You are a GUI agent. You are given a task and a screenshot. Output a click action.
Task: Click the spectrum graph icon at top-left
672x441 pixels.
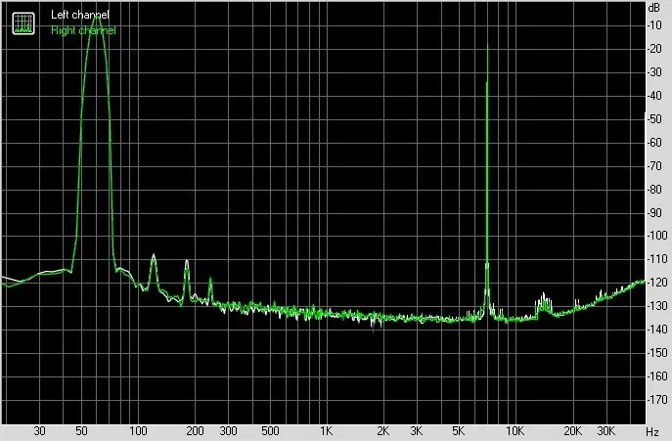[x=23, y=23]
